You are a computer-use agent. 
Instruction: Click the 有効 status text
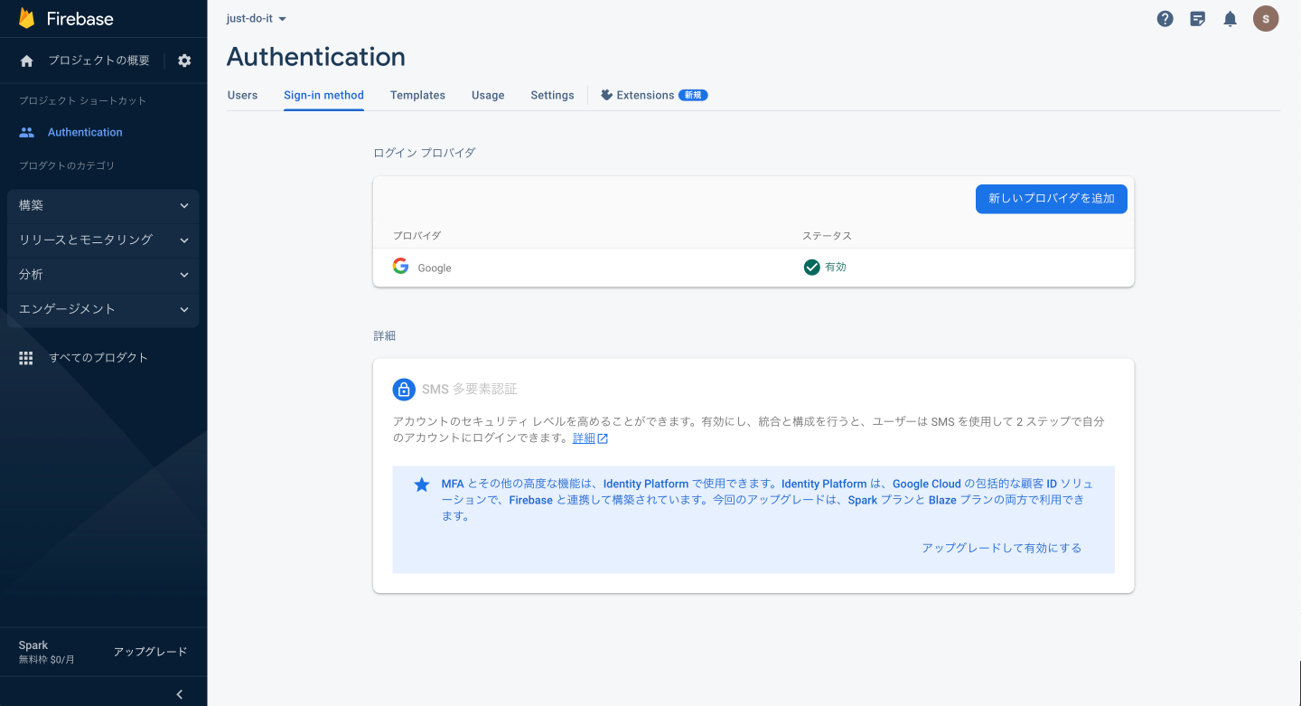836,268
